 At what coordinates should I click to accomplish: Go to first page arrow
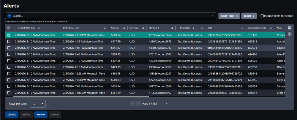[x=132, y=104]
